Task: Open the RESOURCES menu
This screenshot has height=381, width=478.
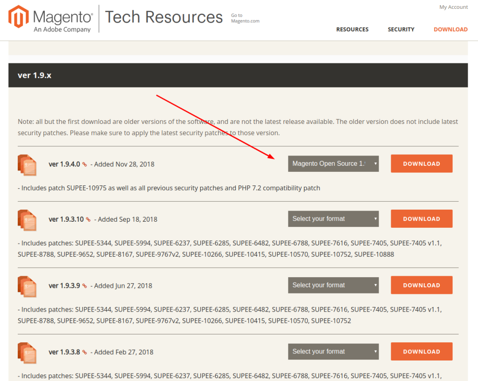Action: [352, 29]
